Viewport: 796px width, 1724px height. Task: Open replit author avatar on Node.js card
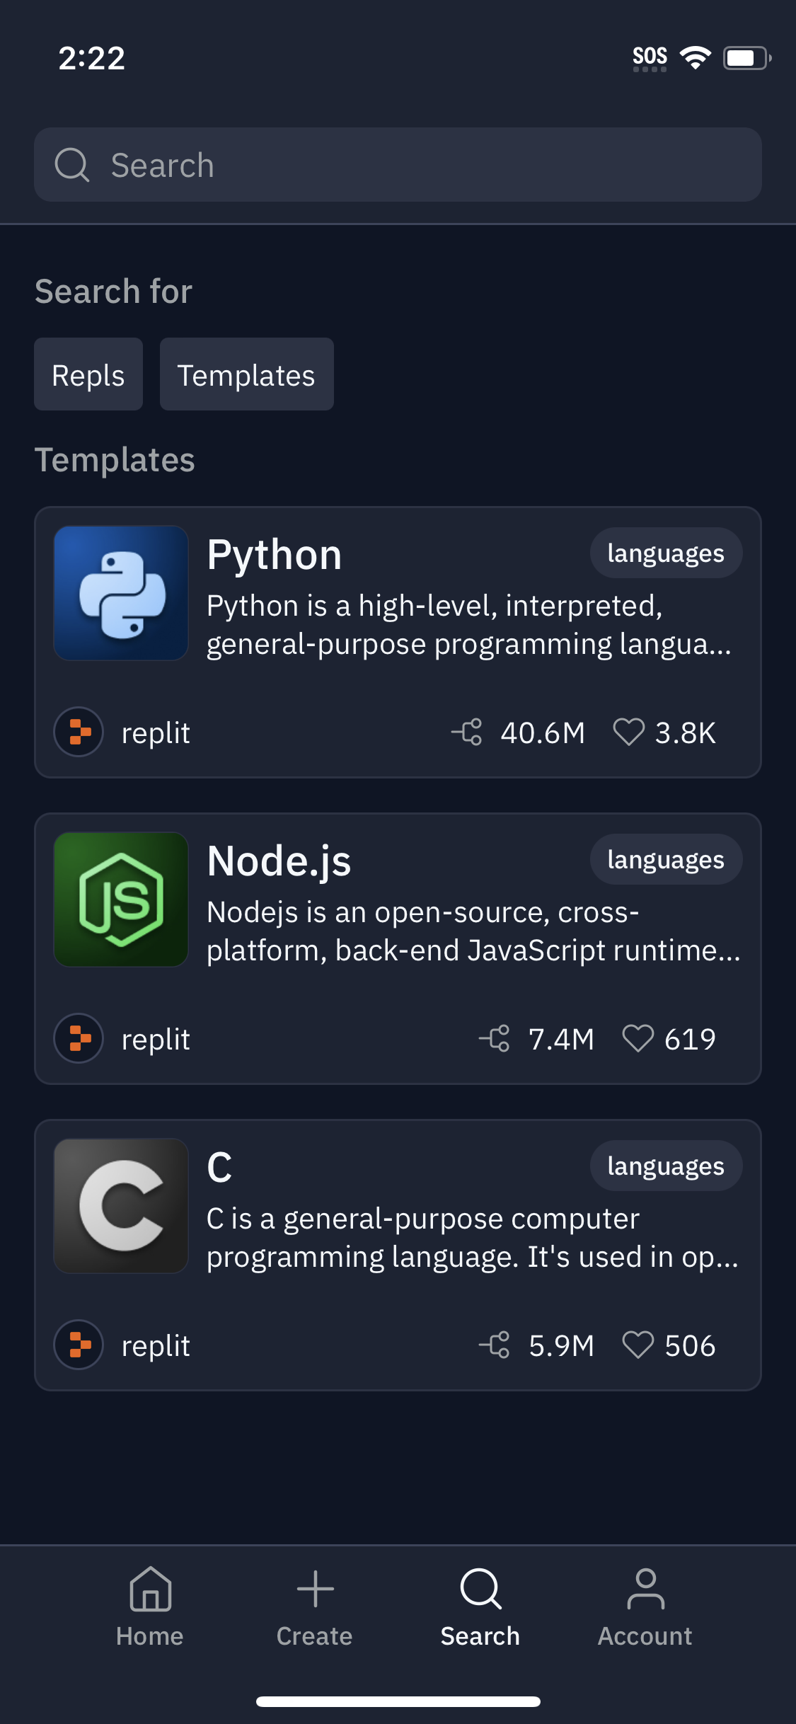click(79, 1038)
